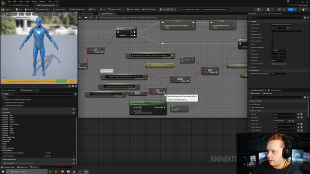Open Details panel settings gear
Screen dimensions: 310x174
308,17
